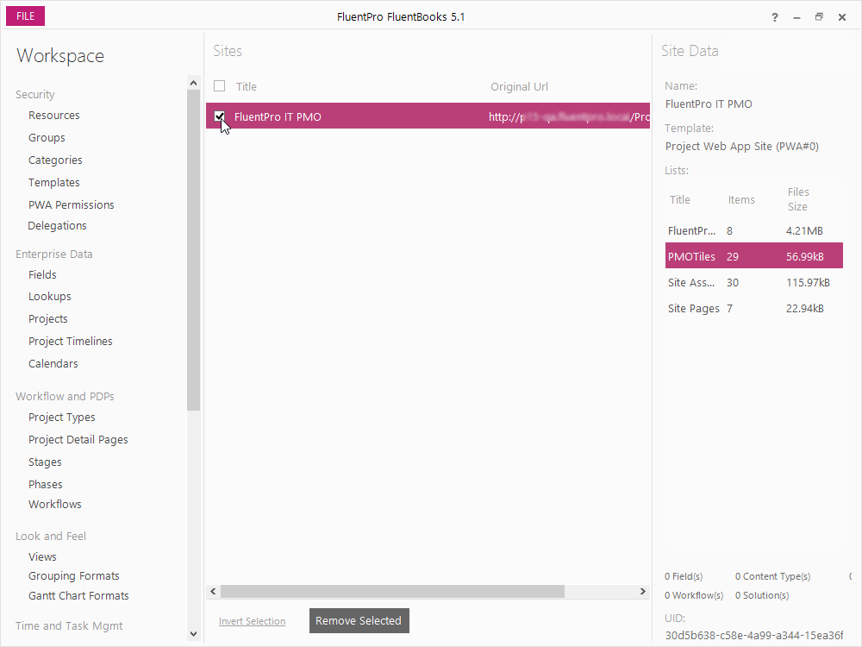Select Stages in the sidebar
Viewport: 862px width, 647px height.
(45, 462)
